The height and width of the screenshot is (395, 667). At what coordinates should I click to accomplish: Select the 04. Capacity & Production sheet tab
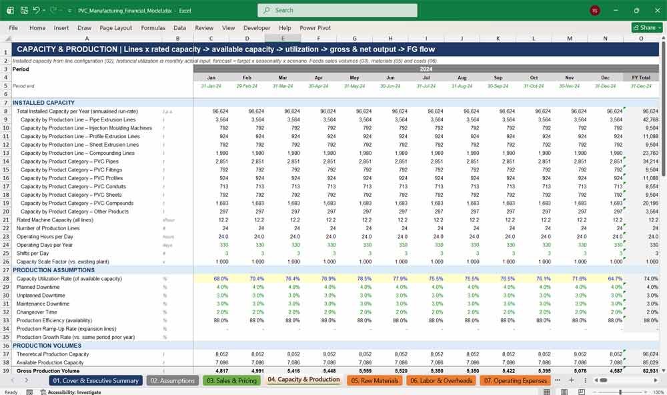(x=303, y=380)
